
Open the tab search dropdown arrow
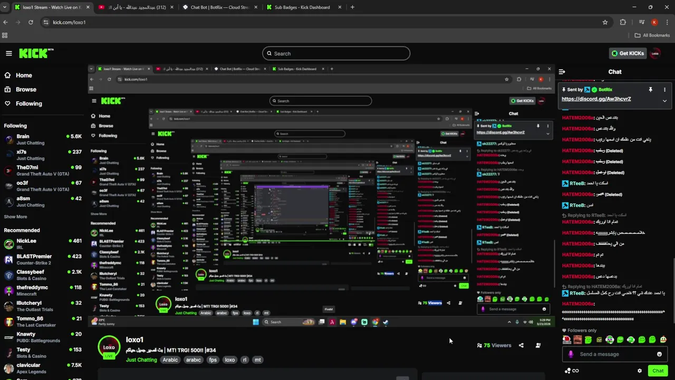5,7
